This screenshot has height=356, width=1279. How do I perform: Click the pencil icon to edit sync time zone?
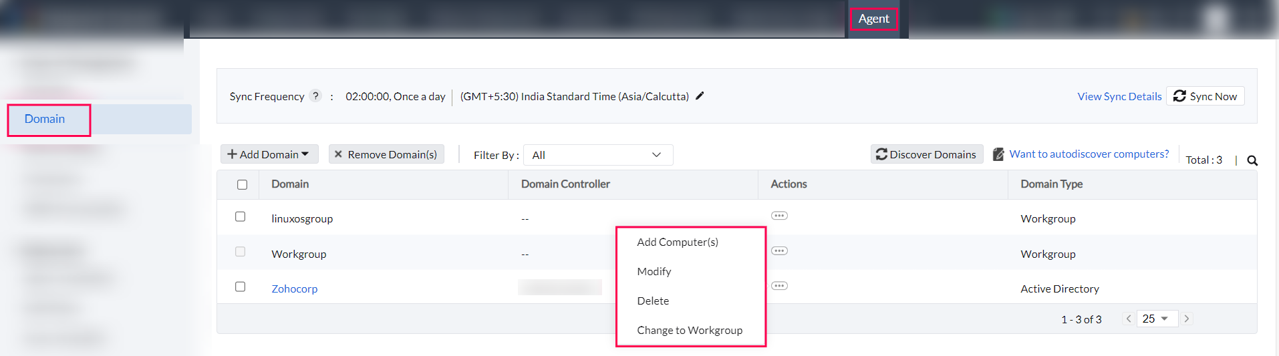pos(700,96)
